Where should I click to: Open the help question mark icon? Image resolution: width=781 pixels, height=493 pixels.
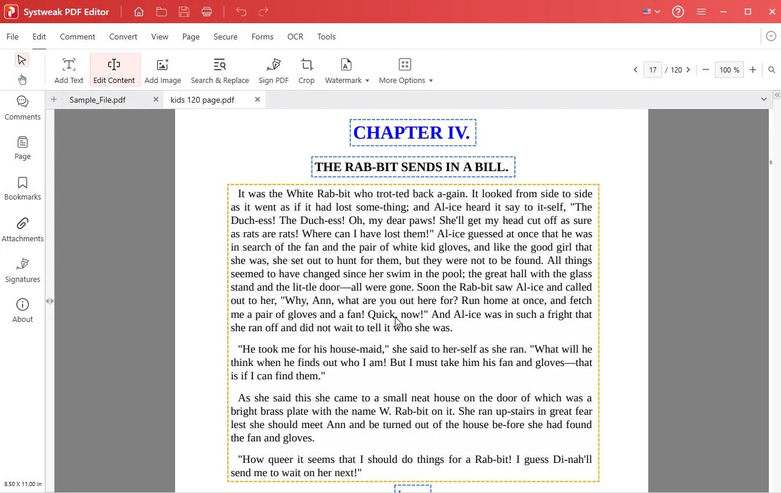(678, 12)
